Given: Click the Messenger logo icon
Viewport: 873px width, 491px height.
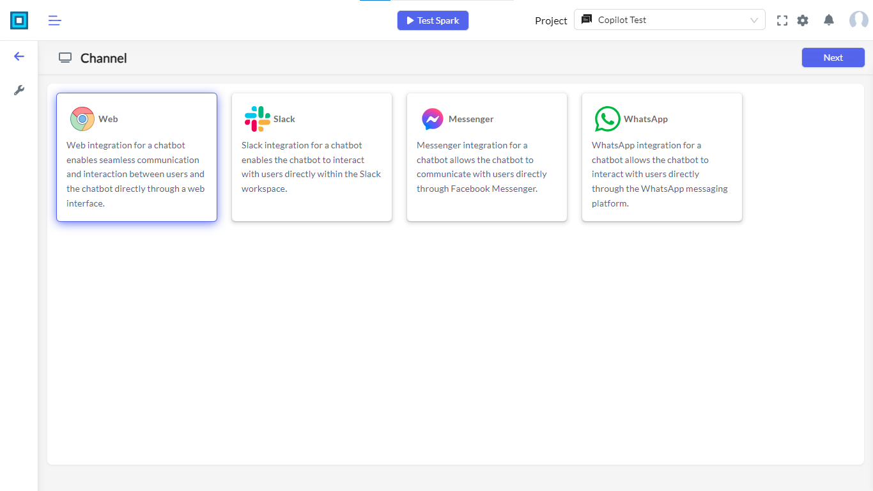Looking at the screenshot, I should pos(433,119).
